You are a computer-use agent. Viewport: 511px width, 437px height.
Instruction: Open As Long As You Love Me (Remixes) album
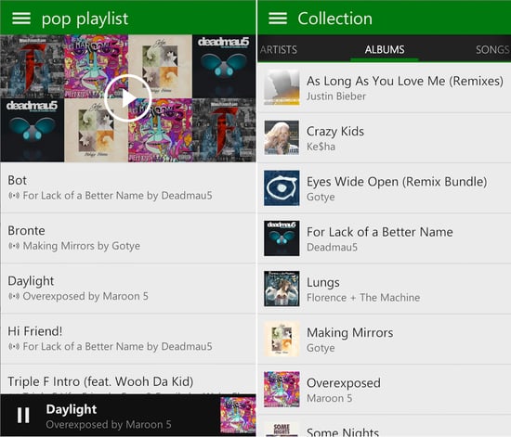point(385,88)
